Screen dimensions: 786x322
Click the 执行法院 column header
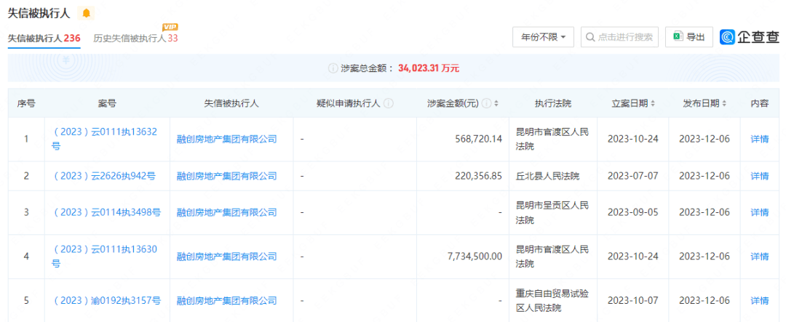[x=553, y=104]
